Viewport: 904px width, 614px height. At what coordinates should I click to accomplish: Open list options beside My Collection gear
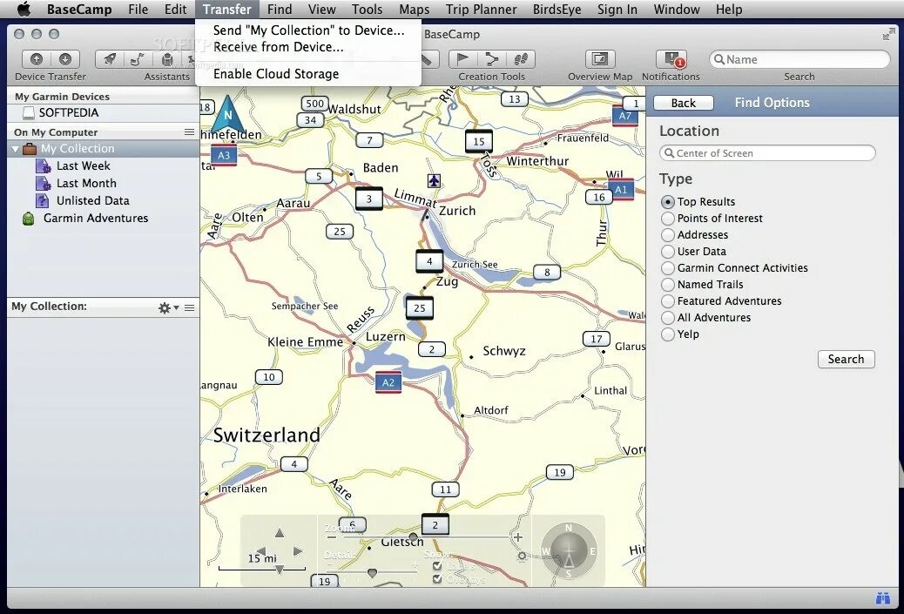tap(189, 307)
